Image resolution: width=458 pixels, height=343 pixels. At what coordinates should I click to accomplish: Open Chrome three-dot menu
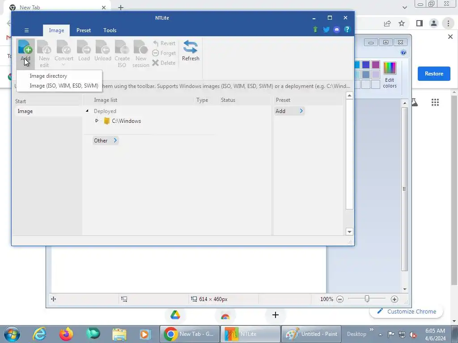click(x=448, y=23)
